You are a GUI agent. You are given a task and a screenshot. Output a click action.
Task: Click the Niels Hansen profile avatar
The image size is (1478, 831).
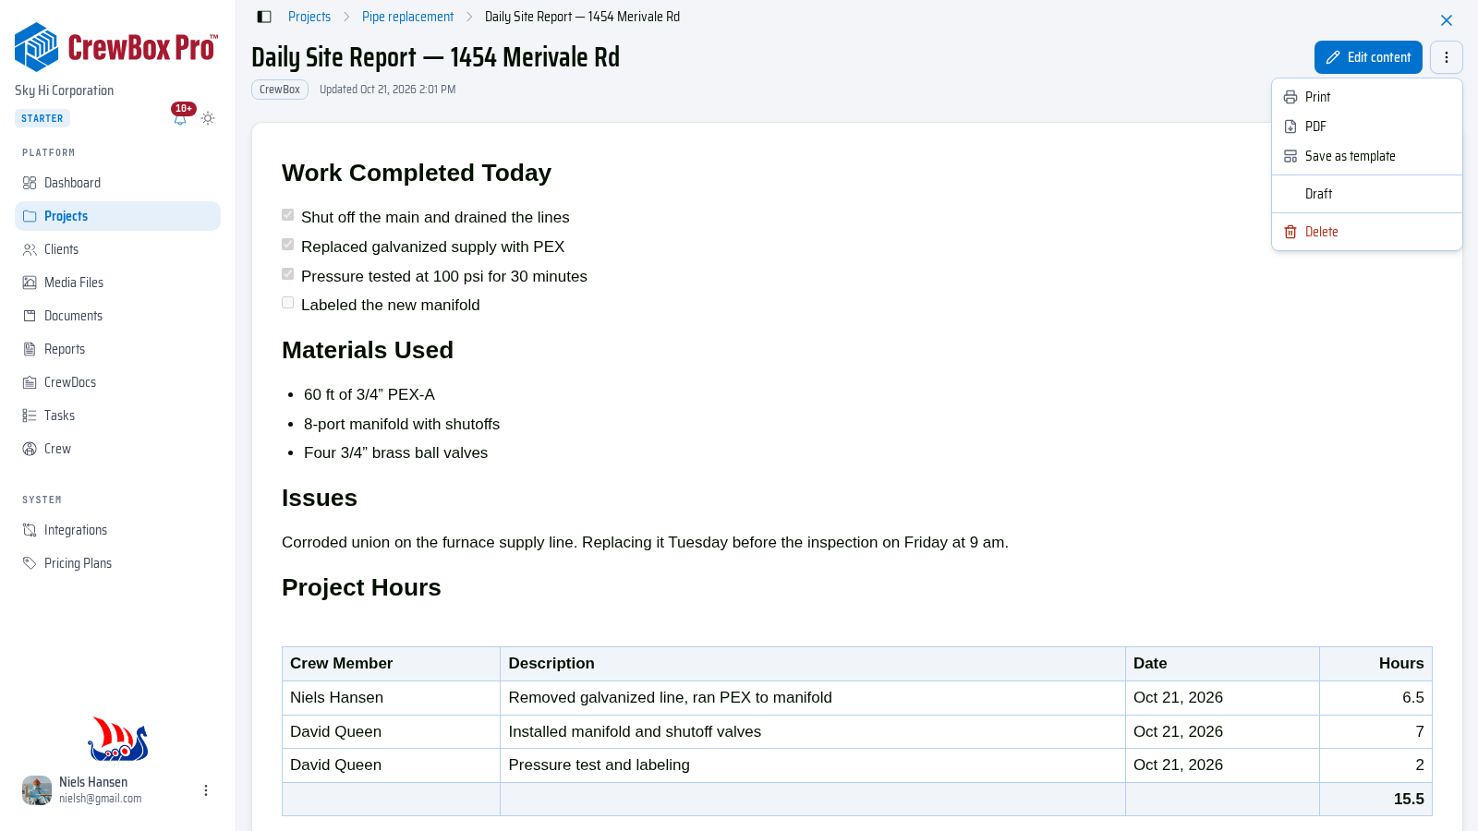click(37, 790)
